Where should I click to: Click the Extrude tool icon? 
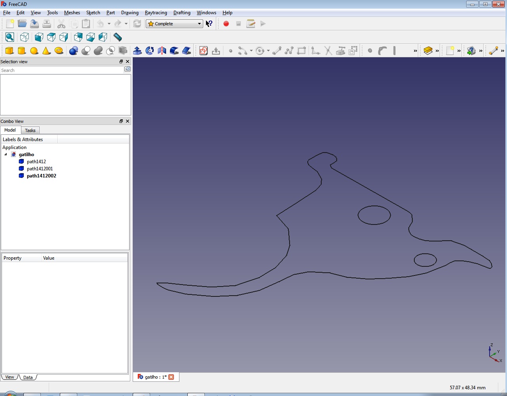tap(137, 51)
